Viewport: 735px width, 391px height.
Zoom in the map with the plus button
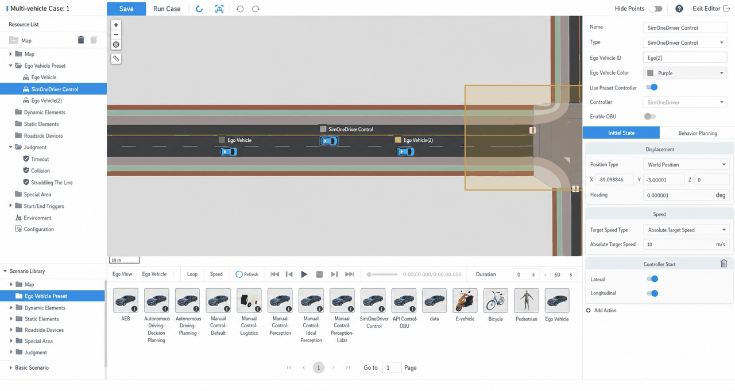[116, 25]
